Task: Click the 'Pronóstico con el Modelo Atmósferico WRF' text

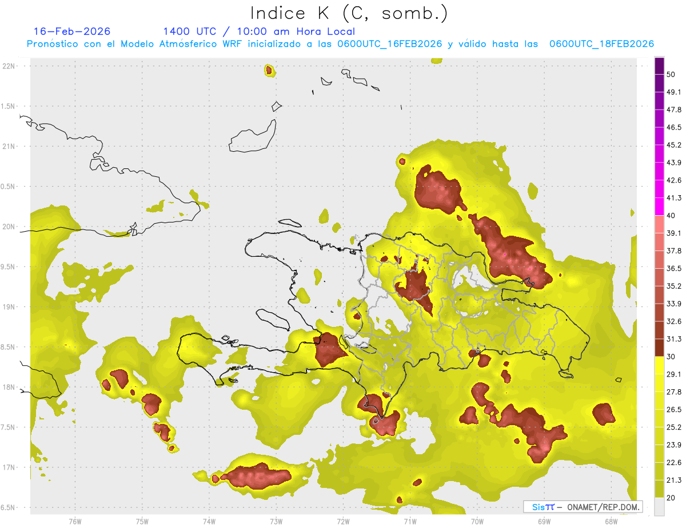Action: [x=135, y=44]
